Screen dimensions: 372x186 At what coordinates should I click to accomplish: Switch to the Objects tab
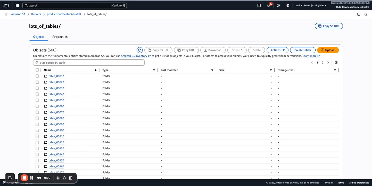(39, 37)
